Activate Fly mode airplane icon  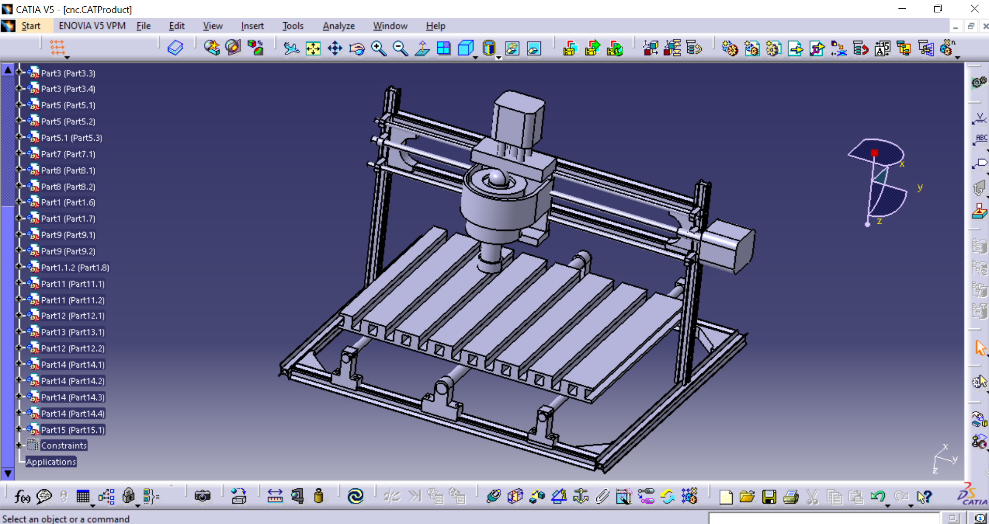click(291, 49)
